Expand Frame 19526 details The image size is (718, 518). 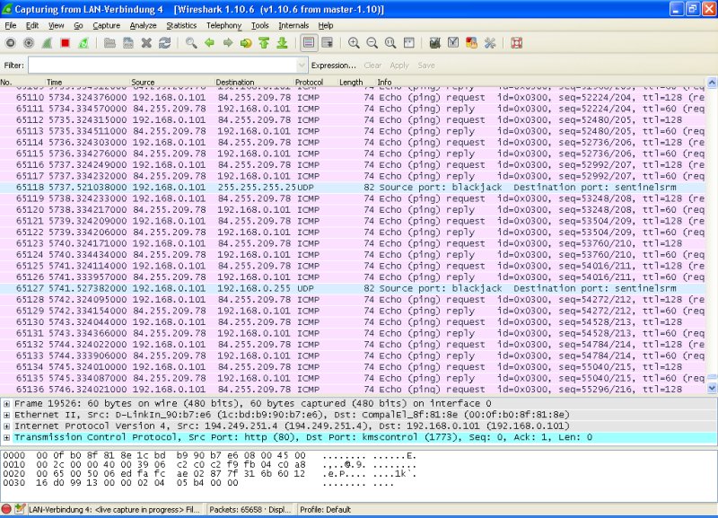pos(7,403)
